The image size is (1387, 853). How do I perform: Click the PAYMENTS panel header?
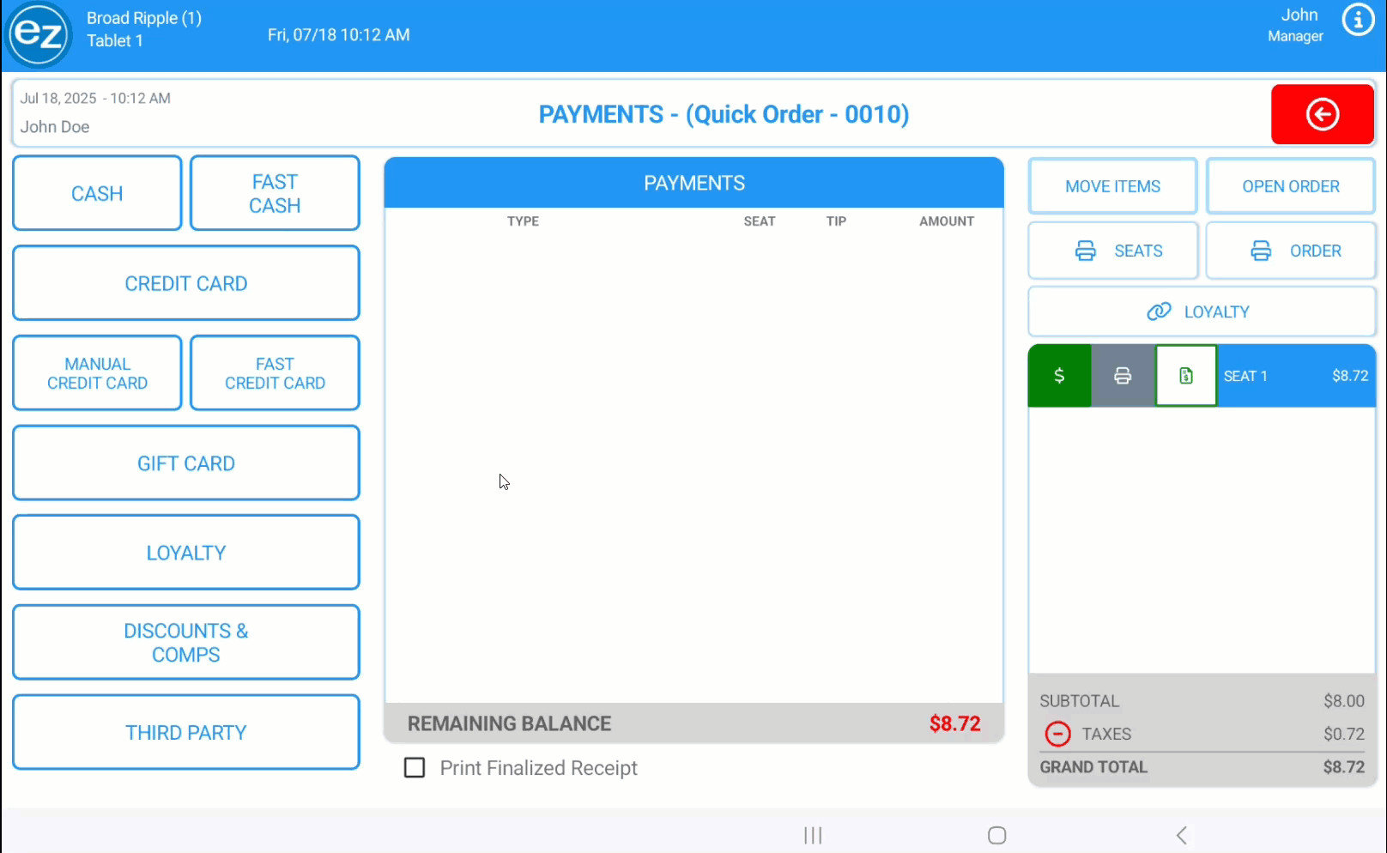pos(694,183)
